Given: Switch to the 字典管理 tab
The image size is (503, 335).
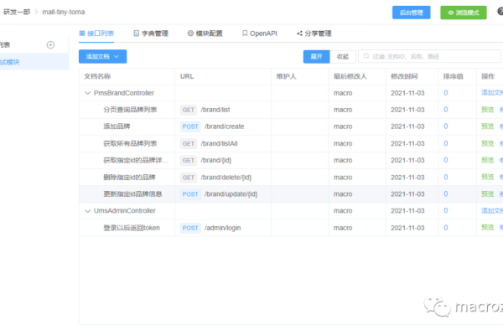Looking at the screenshot, I should click(151, 33).
